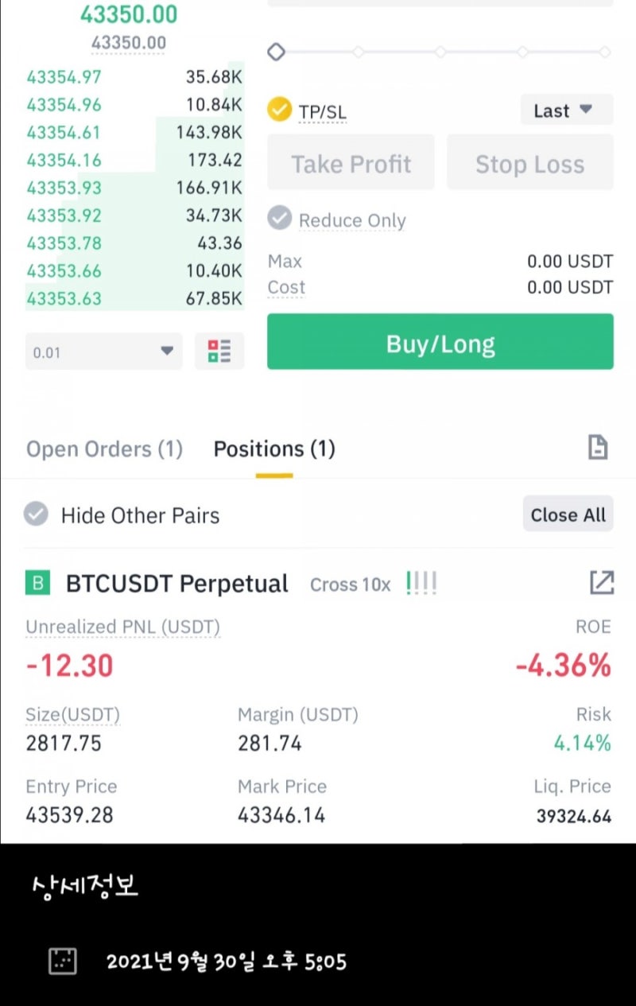Image resolution: width=636 pixels, height=1006 pixels.
Task: Open the order history document icon
Action: pyautogui.click(x=598, y=449)
